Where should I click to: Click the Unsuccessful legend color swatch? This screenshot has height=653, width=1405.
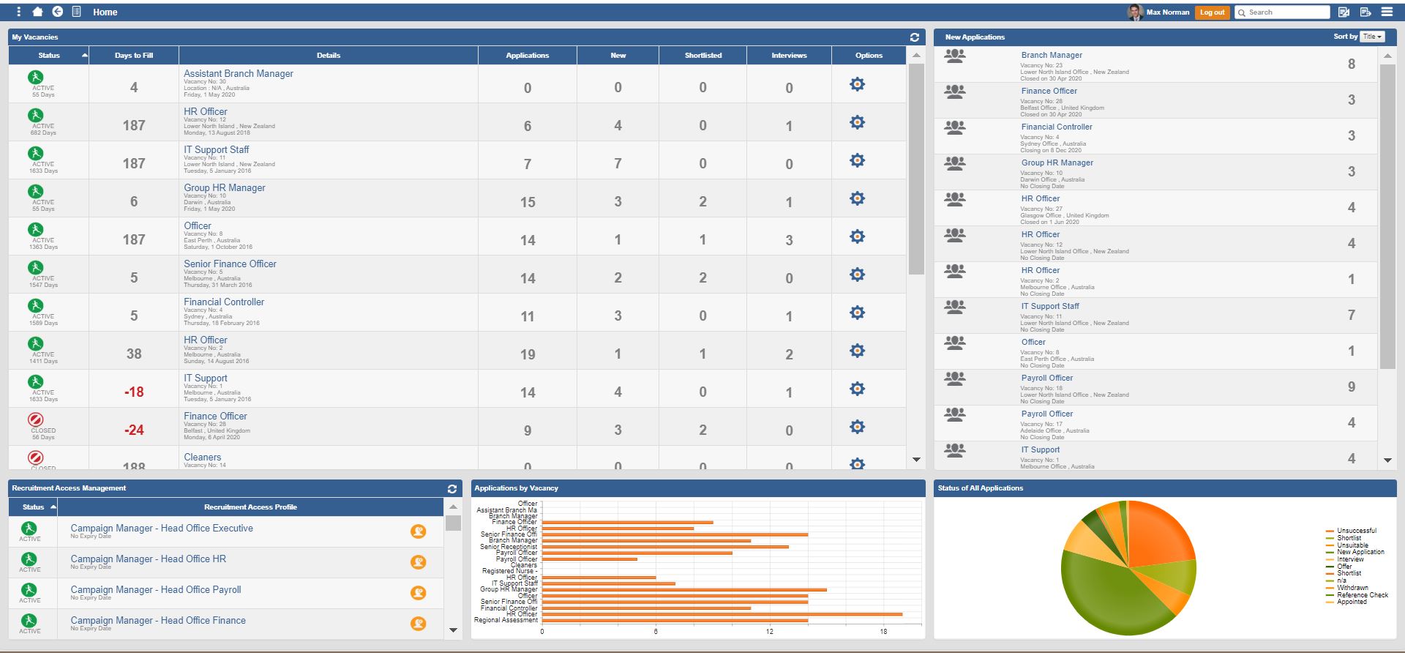[x=1329, y=531]
